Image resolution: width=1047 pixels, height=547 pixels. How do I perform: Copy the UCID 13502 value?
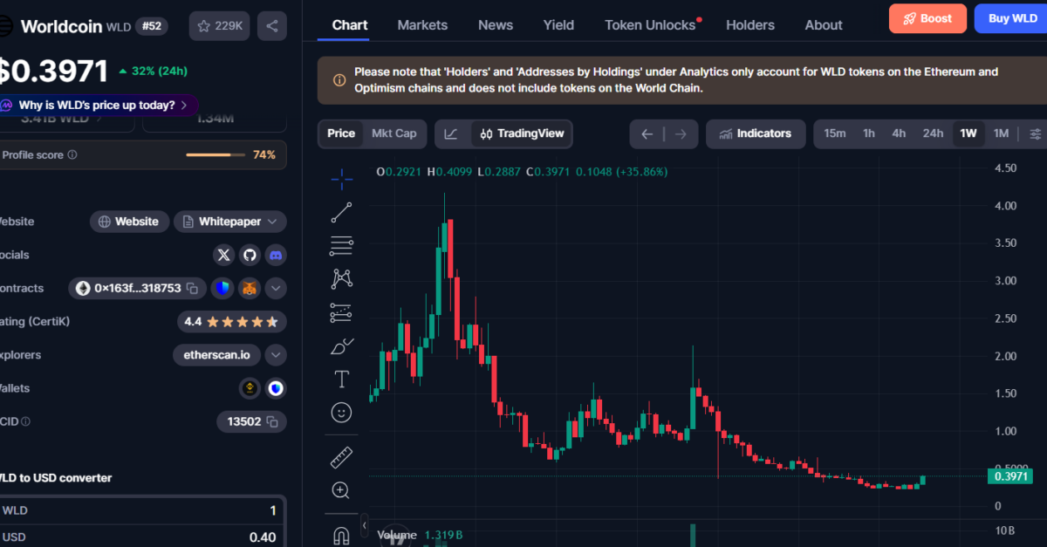tap(272, 421)
